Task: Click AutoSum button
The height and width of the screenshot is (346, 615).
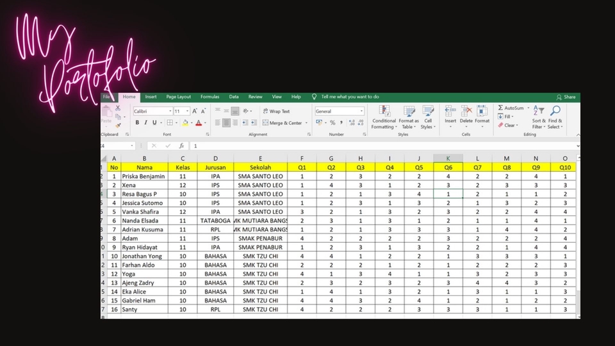Action: [511, 108]
